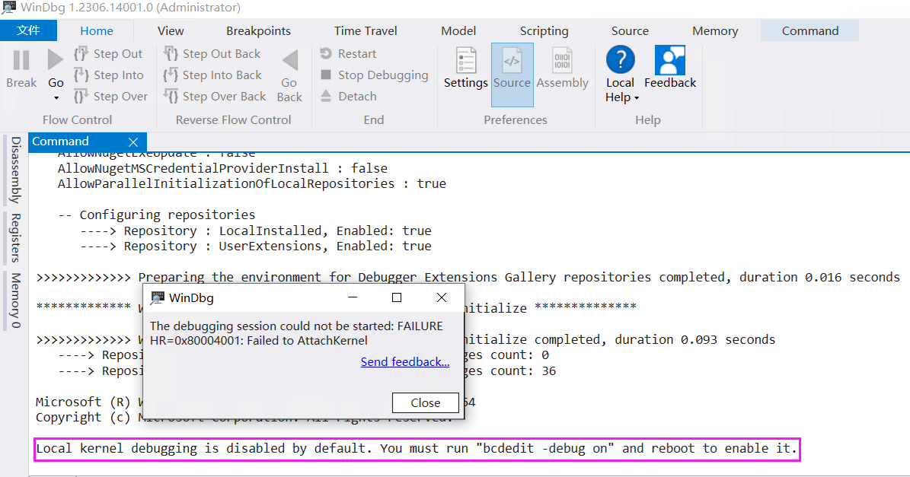Toggle the Source display preference
Image resolution: width=910 pixels, height=477 pixels.
[x=511, y=72]
